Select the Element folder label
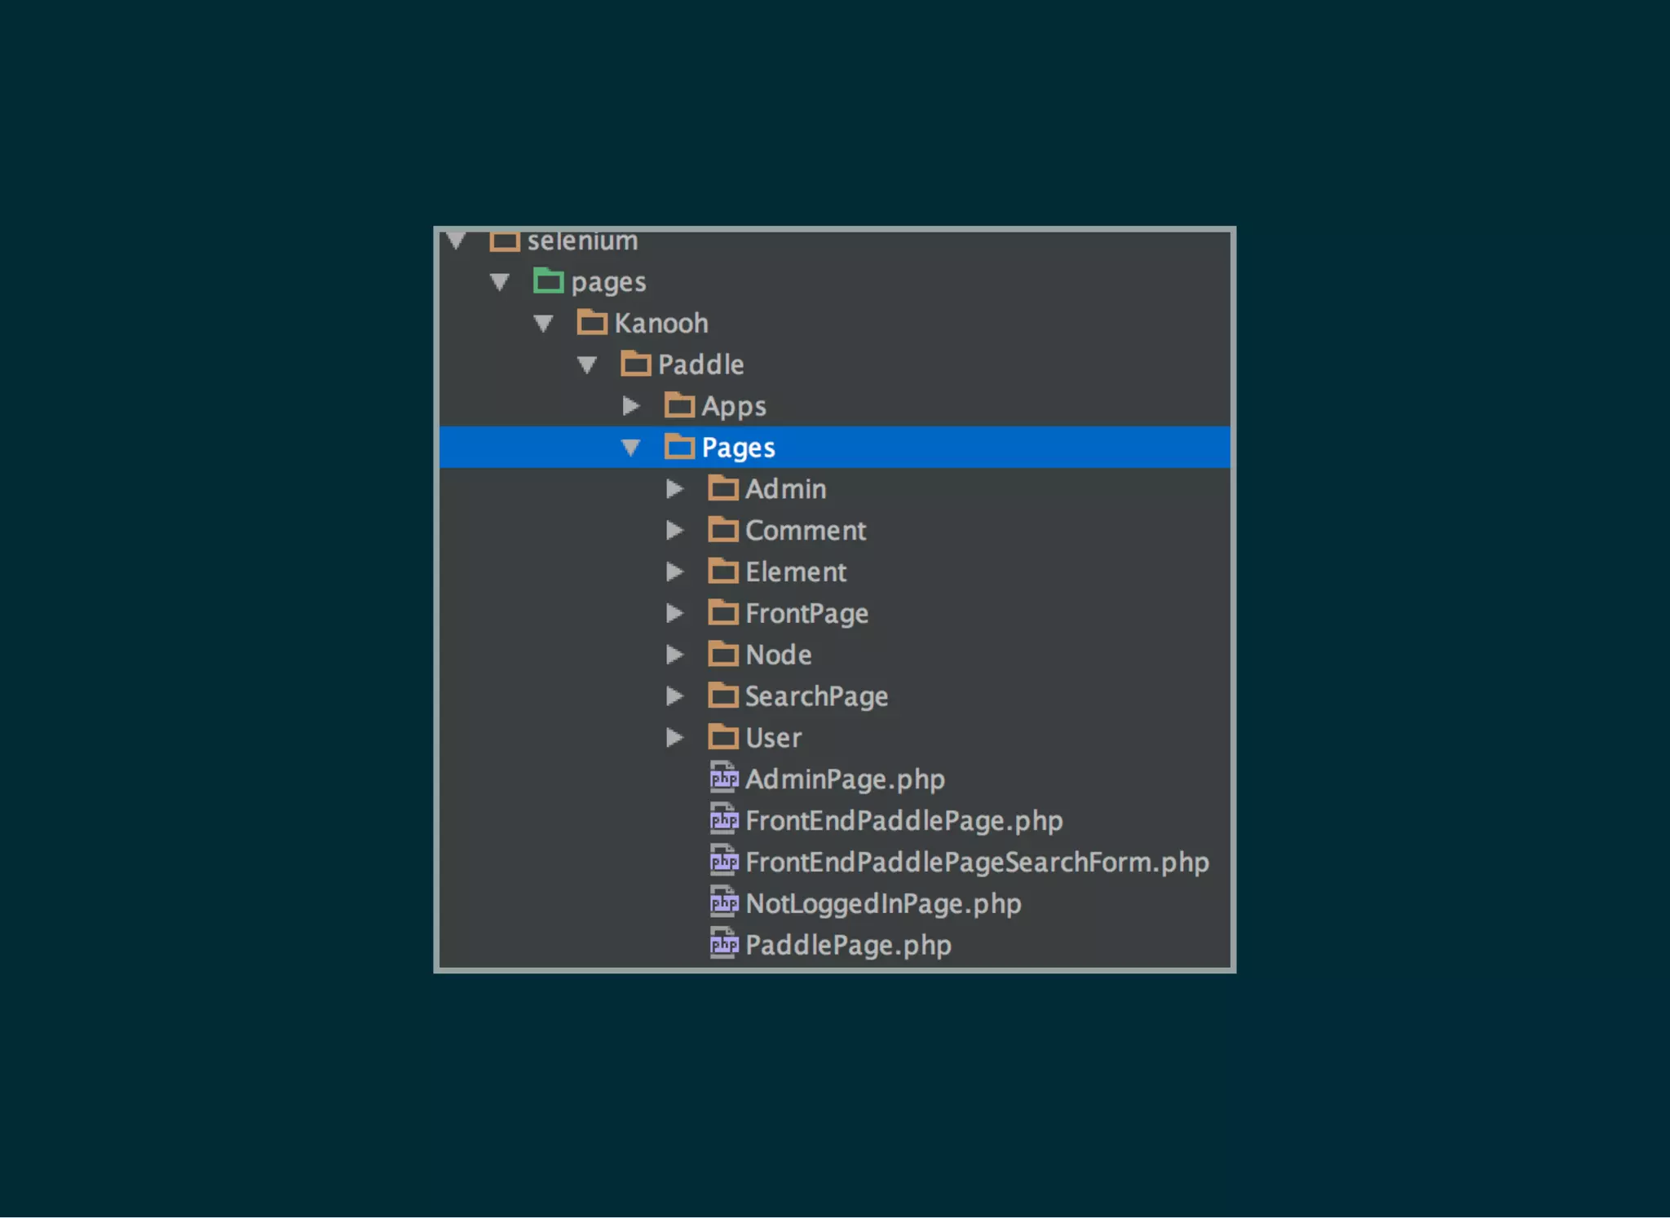The width and height of the screenshot is (1670, 1218). 795,571
